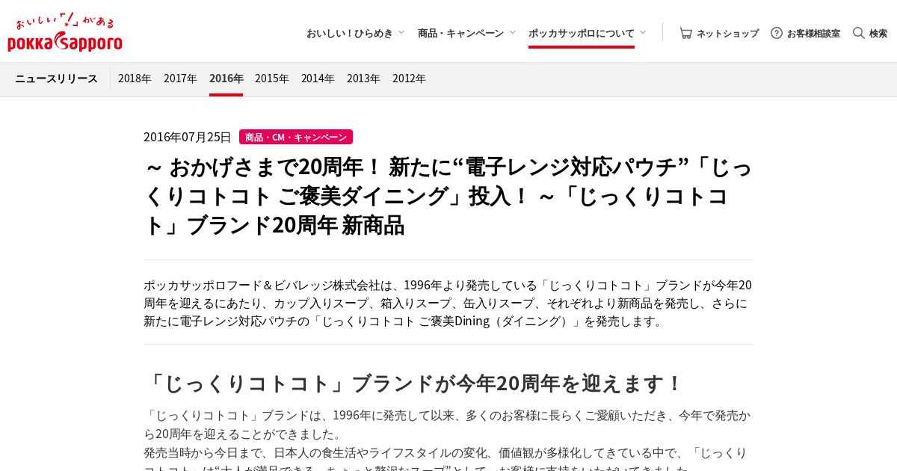Click the intro paragraph starting ポッカサッポロフード＆ビバレッジ株式会社は
The height and width of the screenshot is (471, 897).
(x=448, y=304)
